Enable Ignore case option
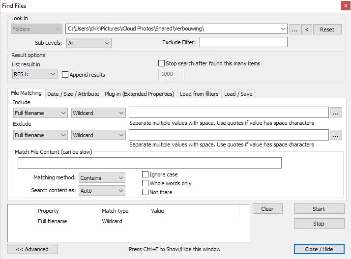 click(x=145, y=174)
